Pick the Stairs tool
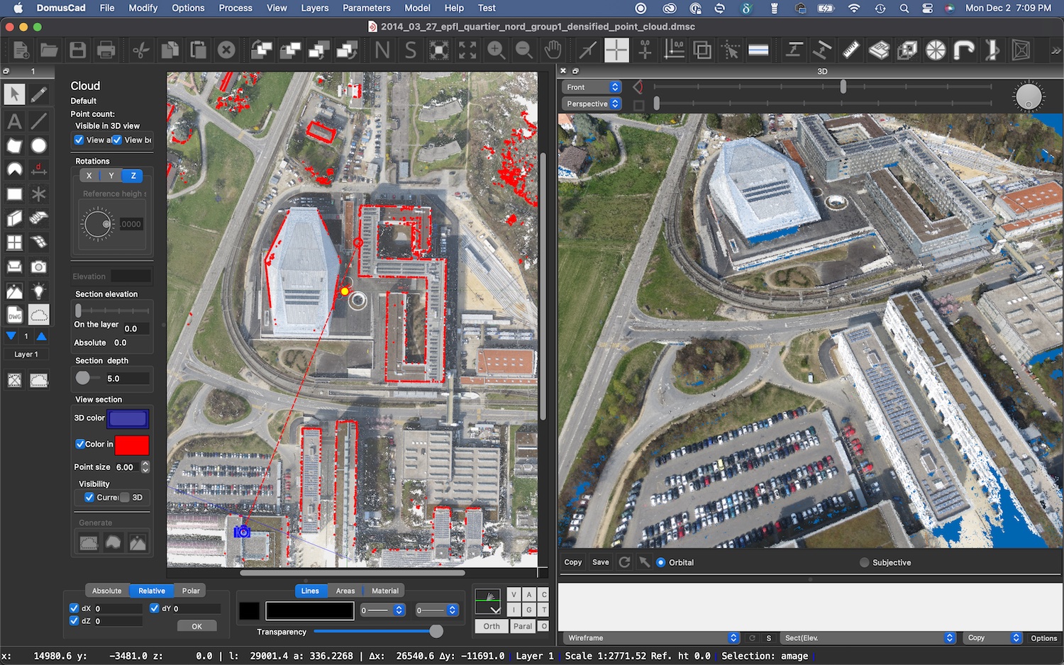The width and height of the screenshot is (1064, 665). pyautogui.click(x=39, y=218)
